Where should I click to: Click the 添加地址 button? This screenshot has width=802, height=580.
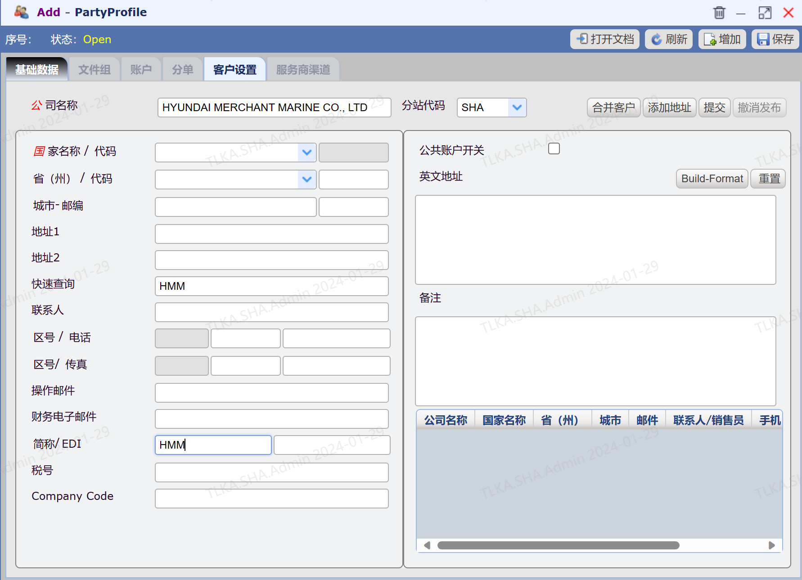pyautogui.click(x=670, y=108)
